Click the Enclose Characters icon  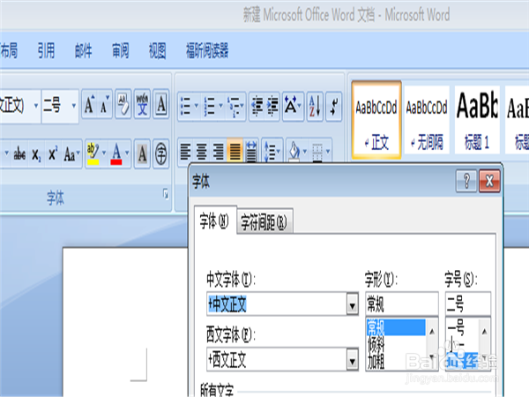click(161, 154)
